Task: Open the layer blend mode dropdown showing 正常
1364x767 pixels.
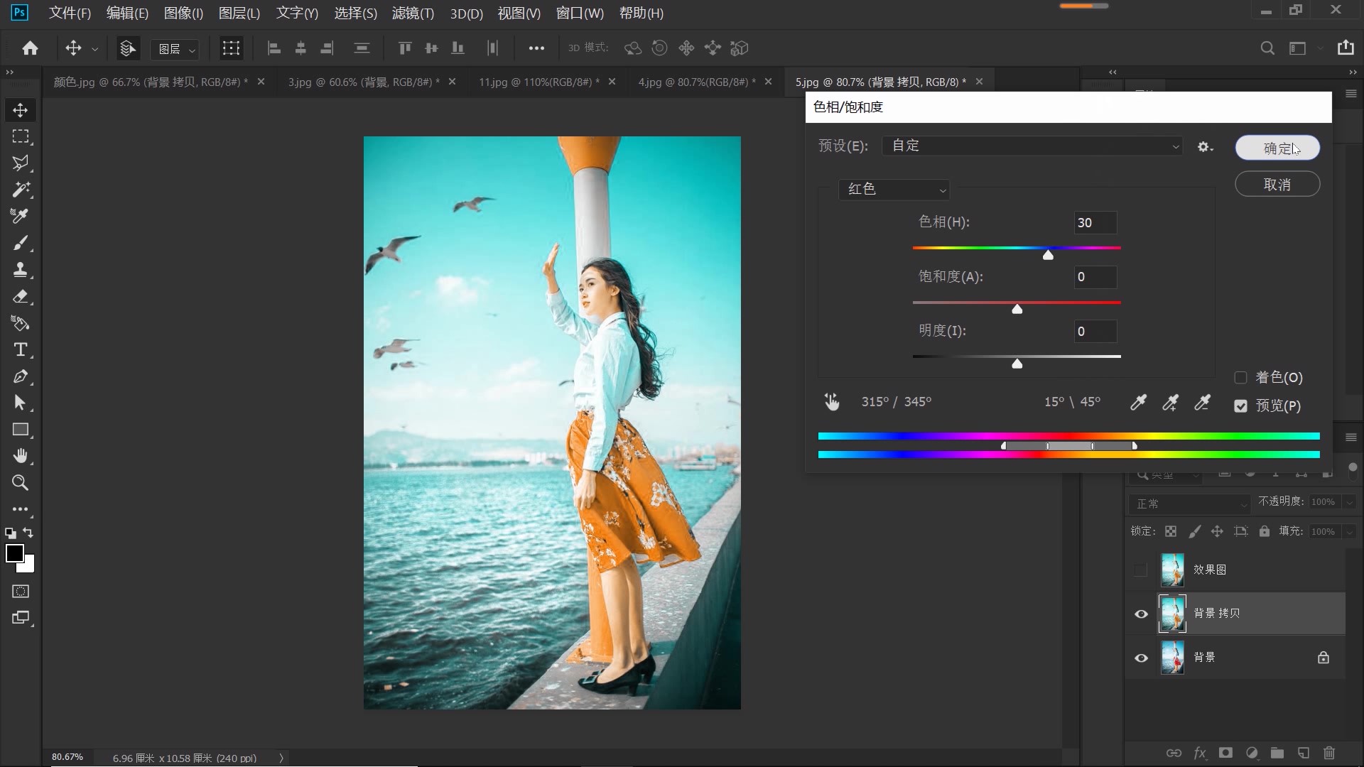Action: (x=1190, y=504)
